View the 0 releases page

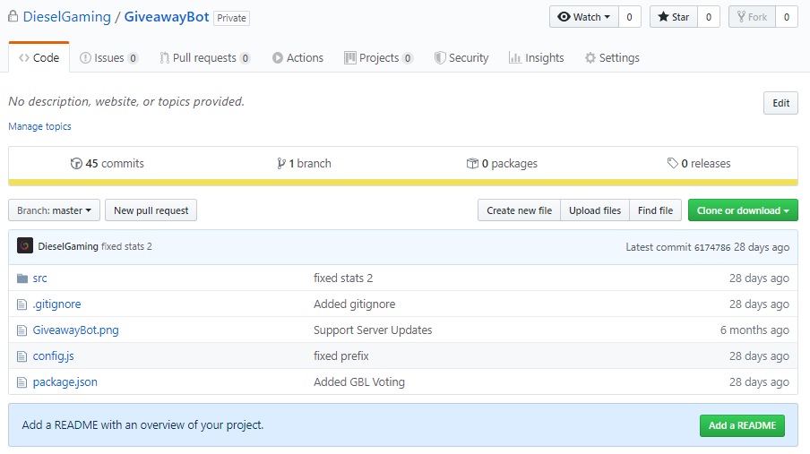[699, 164]
